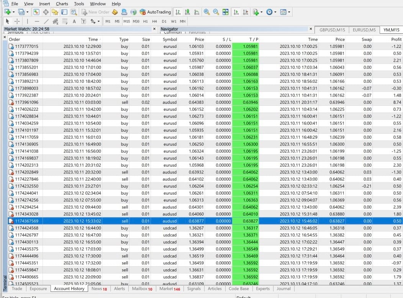Select the Trendline drawing tool
Image resolution: width=403 pixels, height=298 pixels.
(x=46, y=21)
